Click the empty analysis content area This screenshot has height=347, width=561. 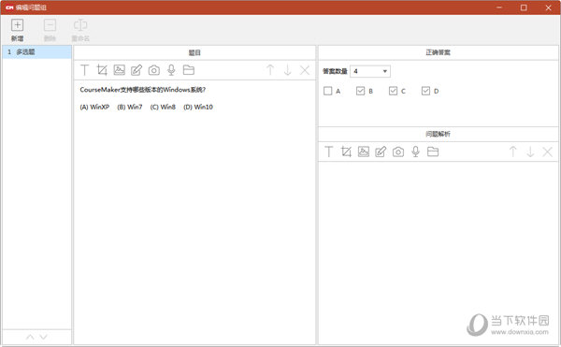click(439, 253)
